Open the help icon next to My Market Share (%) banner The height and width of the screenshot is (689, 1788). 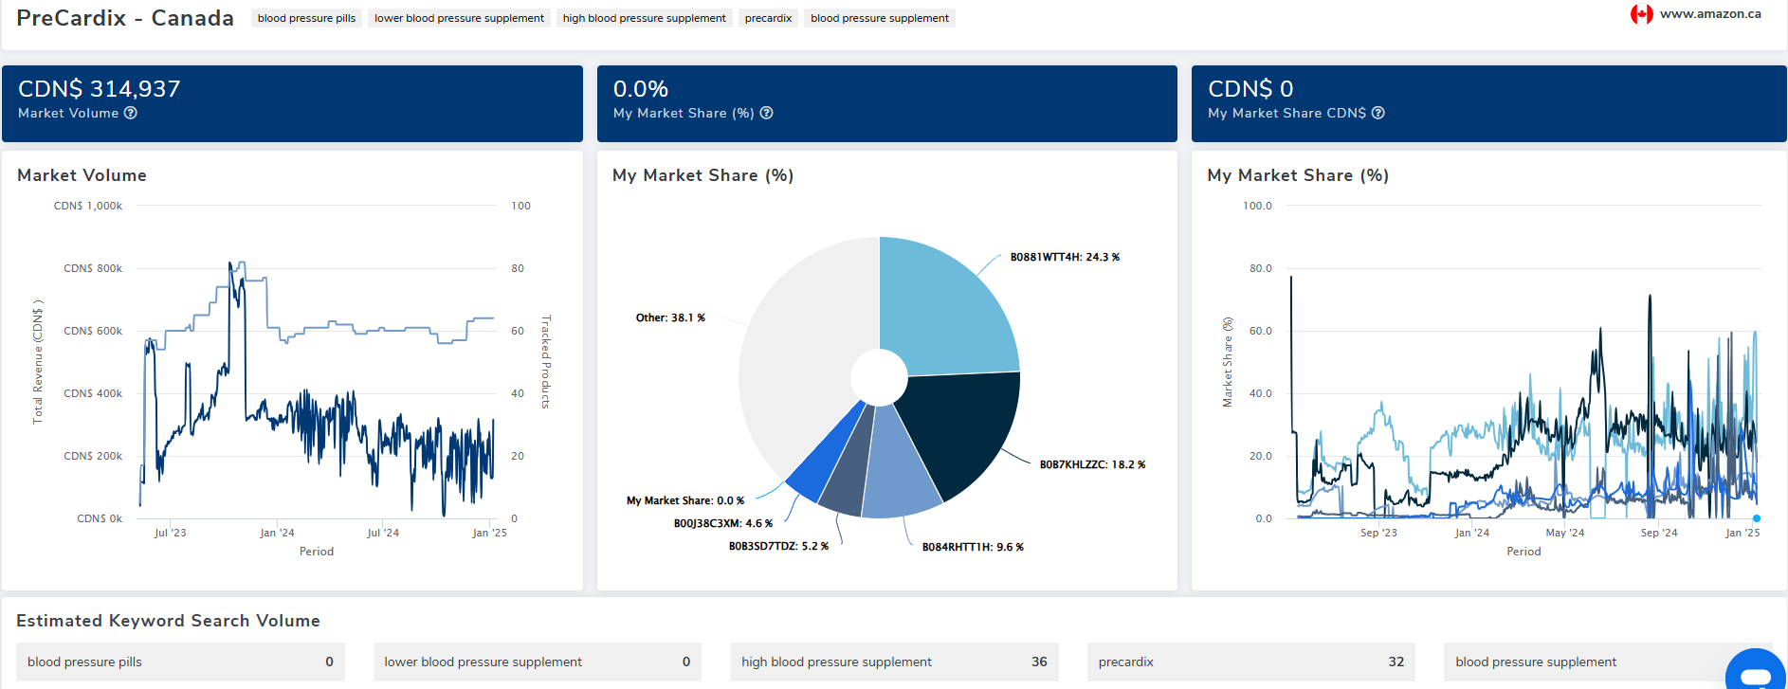point(767,113)
